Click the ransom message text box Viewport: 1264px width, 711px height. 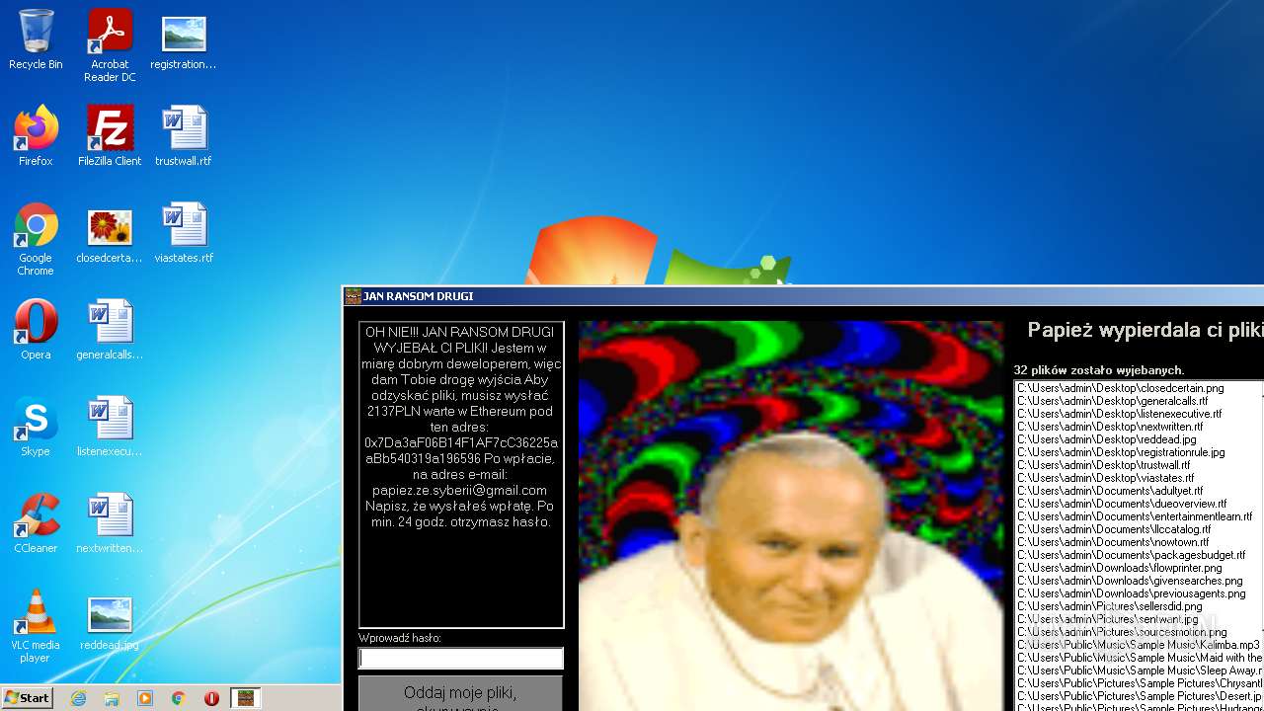[x=461, y=475]
